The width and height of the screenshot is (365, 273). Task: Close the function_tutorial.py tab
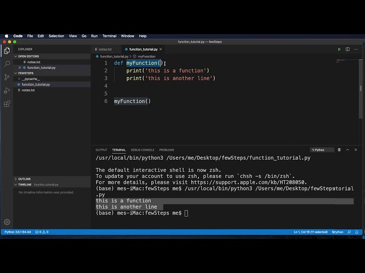click(161, 49)
